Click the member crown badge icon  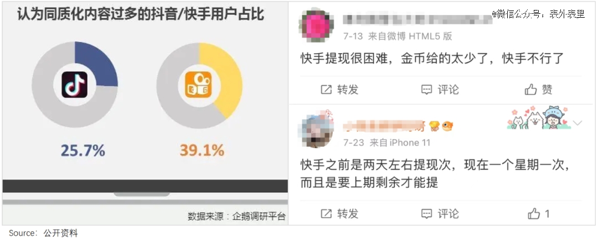pos(434,126)
